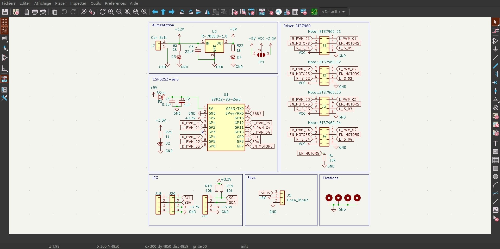Open page settings icon
The image size is (500, 249).
pos(26,12)
